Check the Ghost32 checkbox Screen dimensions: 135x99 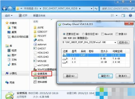103,34
